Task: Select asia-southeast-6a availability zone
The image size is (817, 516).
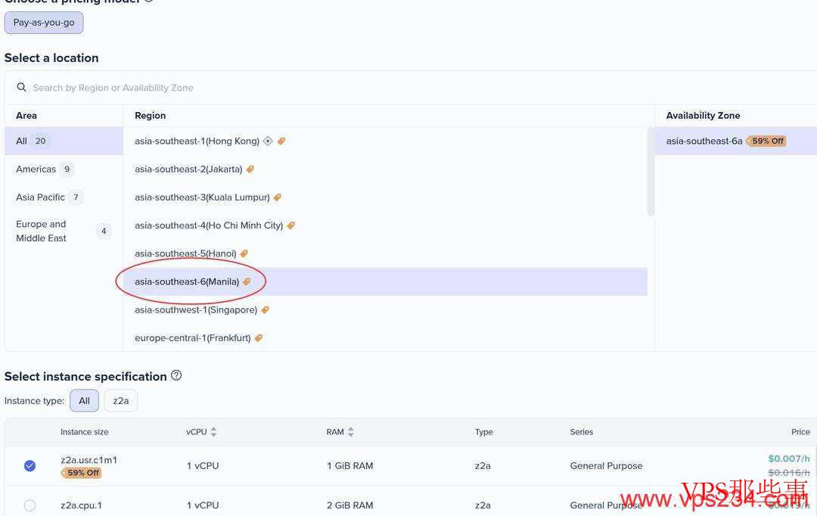Action: pos(704,141)
